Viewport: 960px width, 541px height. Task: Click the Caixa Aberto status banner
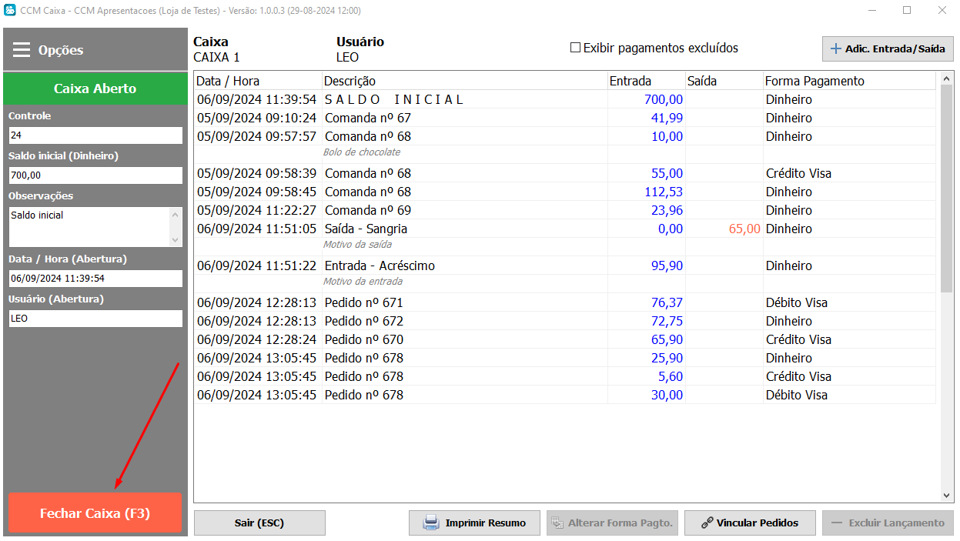click(95, 88)
